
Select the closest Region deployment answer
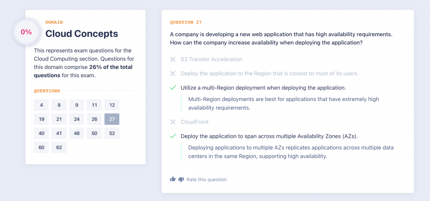269,73
